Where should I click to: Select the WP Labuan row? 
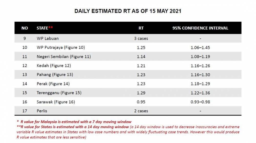128,38
